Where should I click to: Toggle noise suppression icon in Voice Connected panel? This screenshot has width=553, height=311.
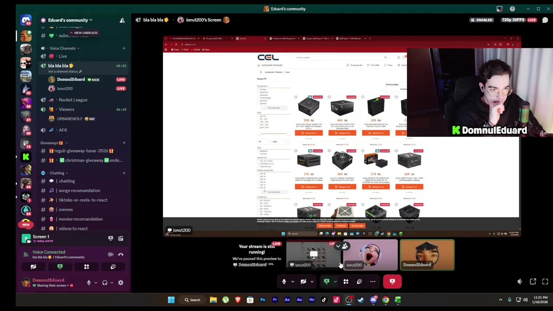tap(111, 254)
